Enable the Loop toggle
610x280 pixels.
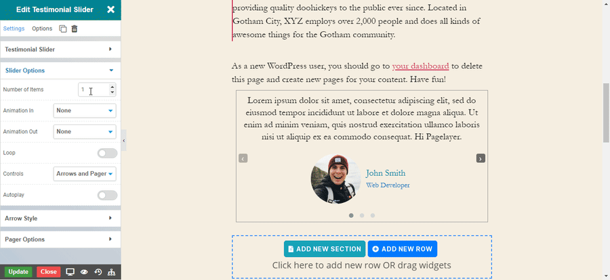[x=106, y=153]
